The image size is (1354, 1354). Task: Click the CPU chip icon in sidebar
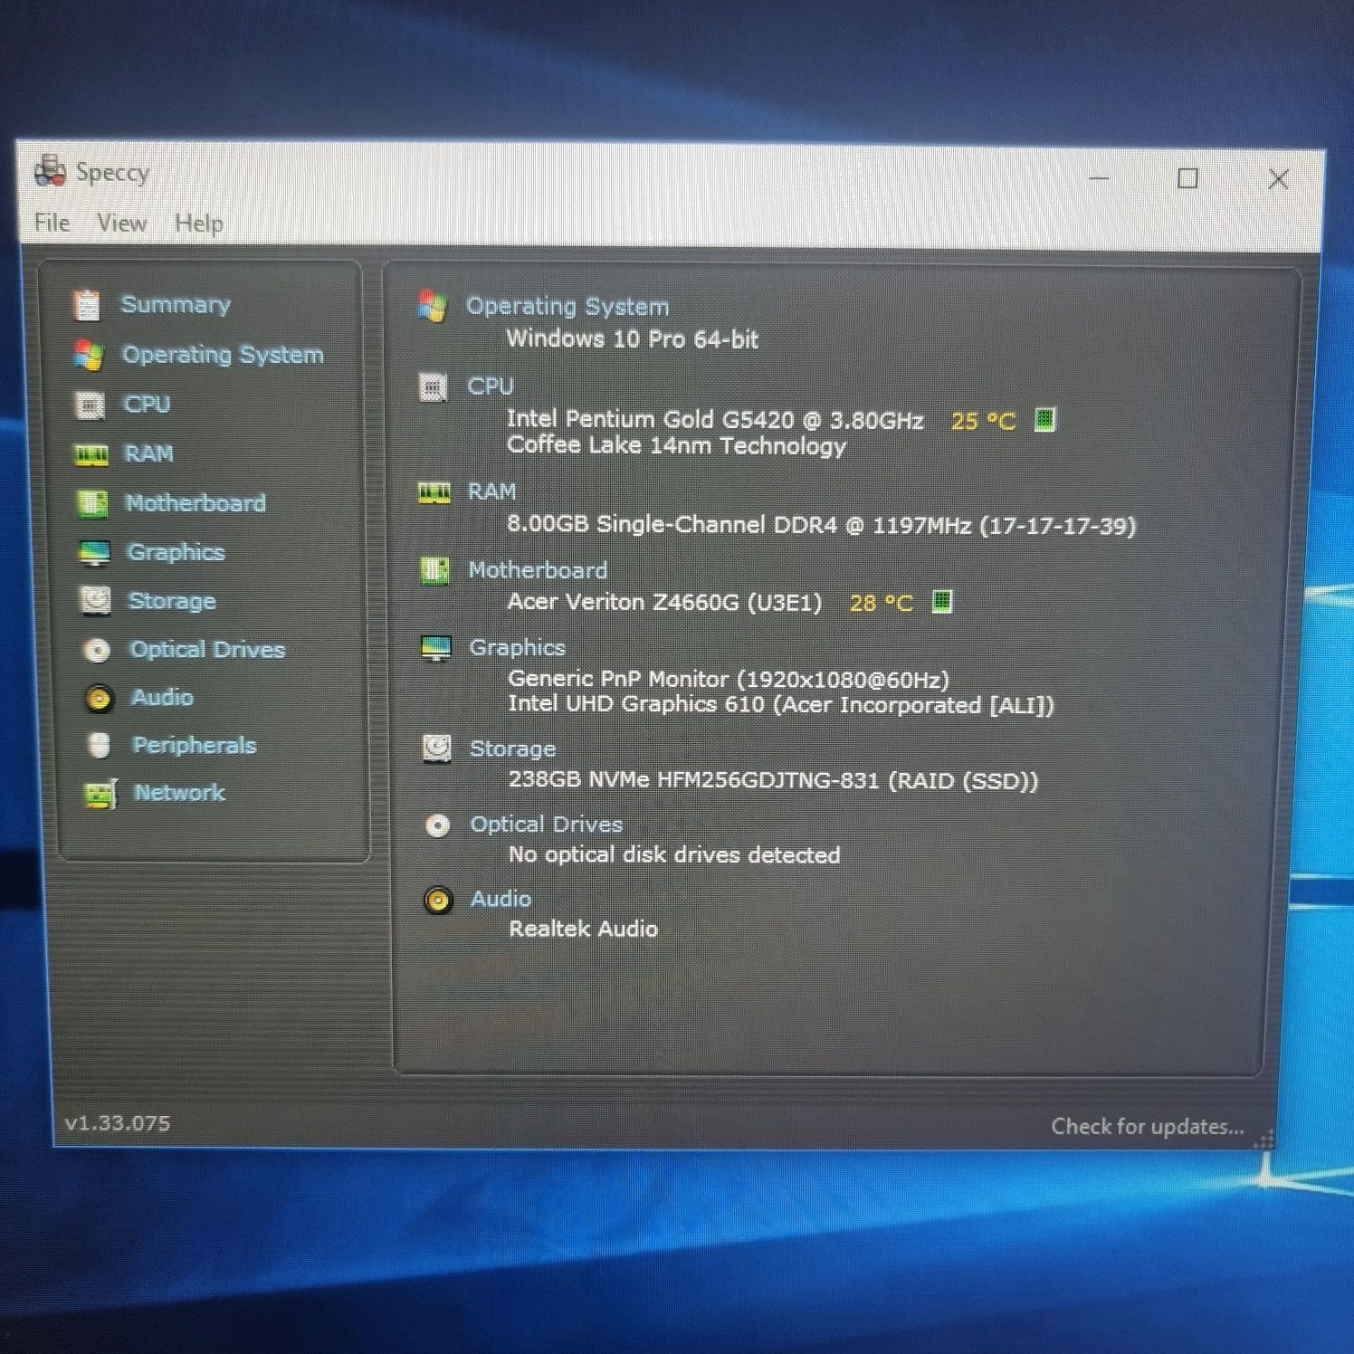pos(90,405)
